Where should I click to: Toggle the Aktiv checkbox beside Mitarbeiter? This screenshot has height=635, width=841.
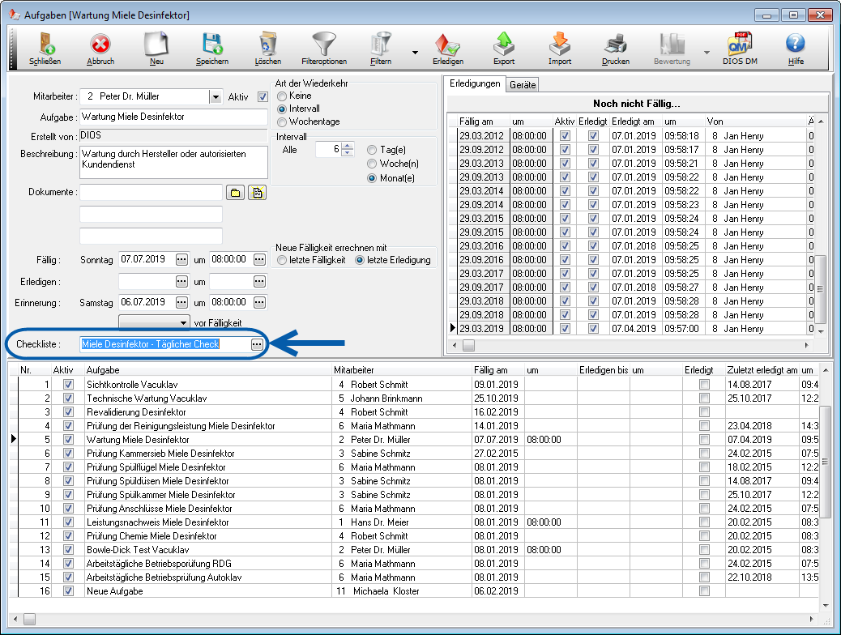[263, 97]
